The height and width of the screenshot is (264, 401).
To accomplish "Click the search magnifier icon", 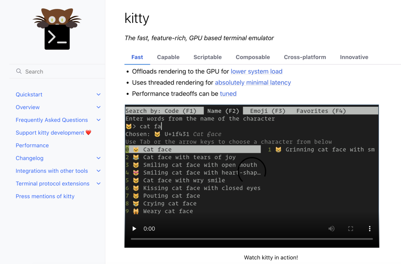I will [x=19, y=71].
